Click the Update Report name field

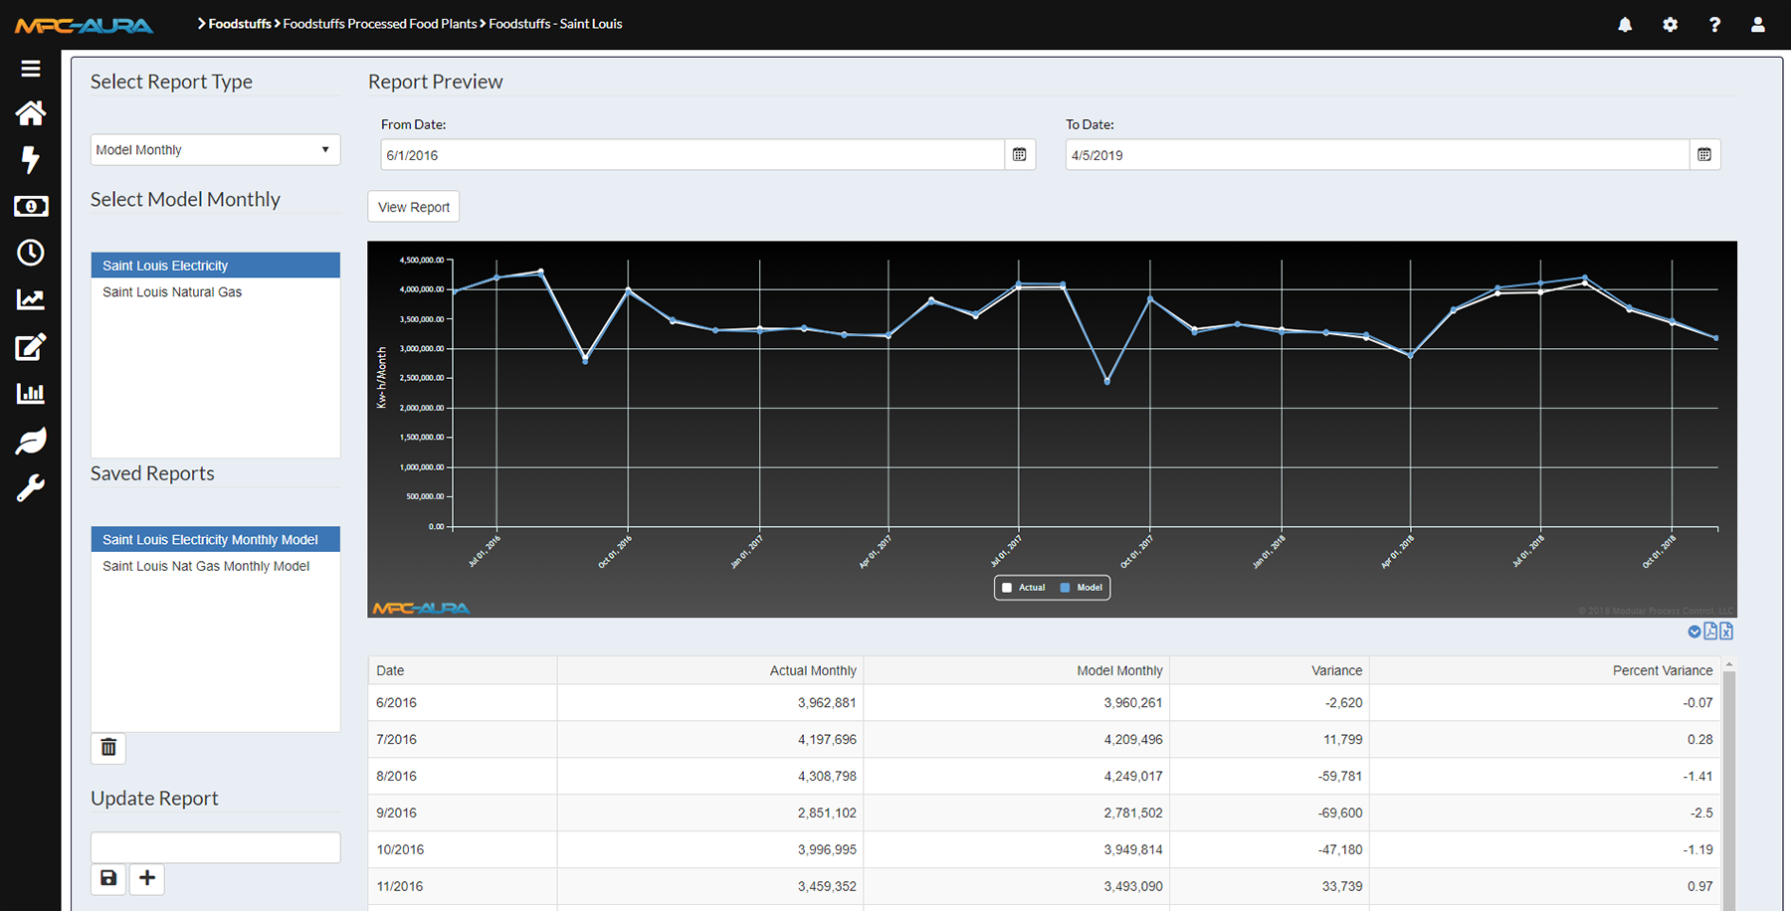pyautogui.click(x=215, y=847)
